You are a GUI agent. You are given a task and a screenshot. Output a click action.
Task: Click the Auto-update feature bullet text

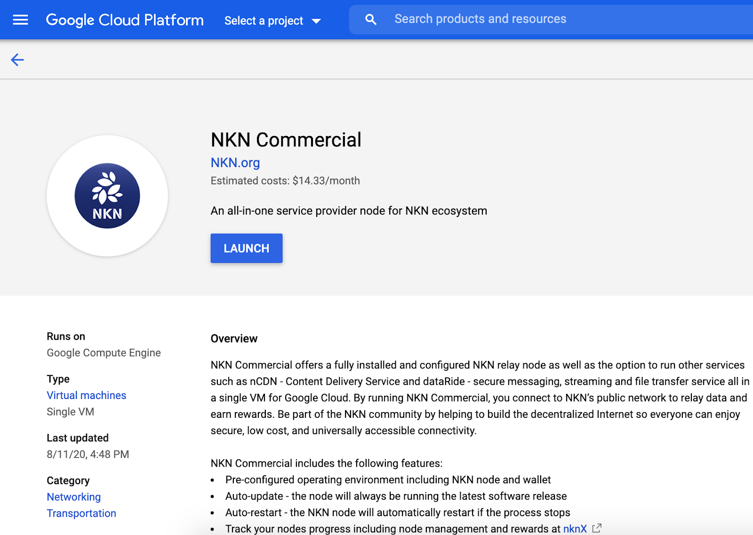point(396,496)
